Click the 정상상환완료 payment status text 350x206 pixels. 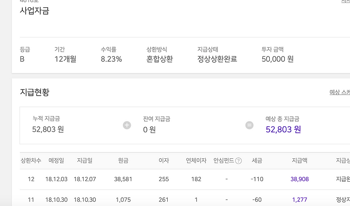click(x=217, y=59)
